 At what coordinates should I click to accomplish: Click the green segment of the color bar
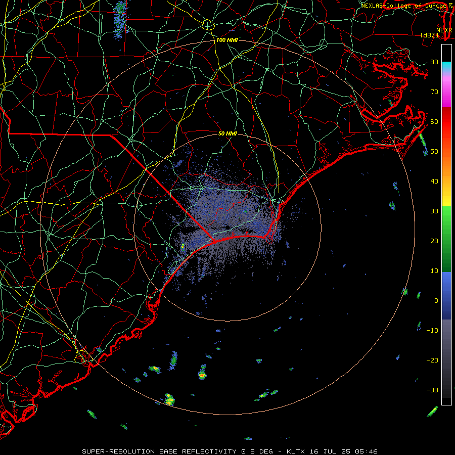(446, 239)
